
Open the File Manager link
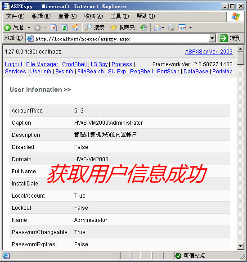click(42, 64)
